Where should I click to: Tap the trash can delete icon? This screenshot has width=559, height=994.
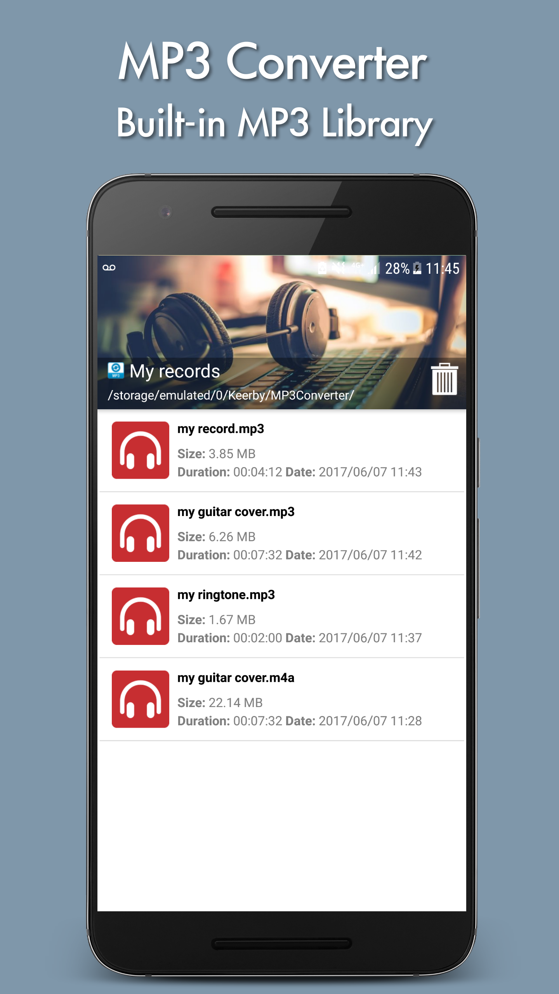point(444,379)
